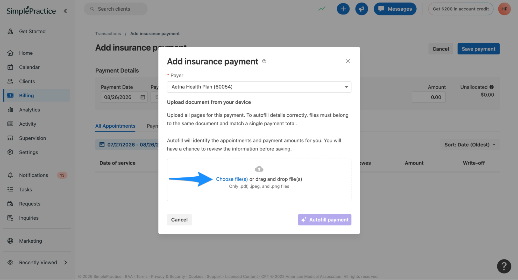Open Calendar from sidebar
This screenshot has height=280, width=518.
pyautogui.click(x=29, y=67)
